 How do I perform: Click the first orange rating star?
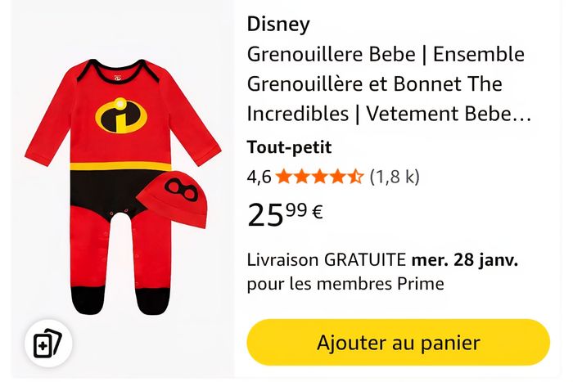(x=284, y=176)
